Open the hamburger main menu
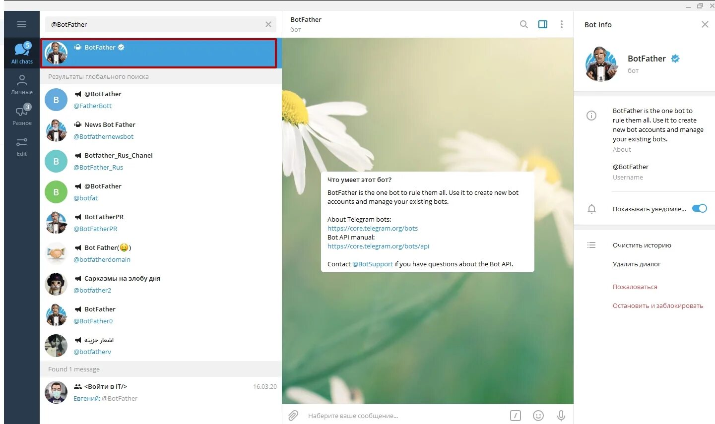Screen dimensions: 715x424 click(22, 24)
